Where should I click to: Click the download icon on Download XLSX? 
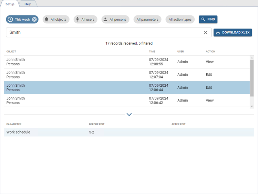click(218, 33)
